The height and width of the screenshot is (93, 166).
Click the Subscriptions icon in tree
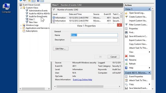pyautogui.click(x=24, y=31)
